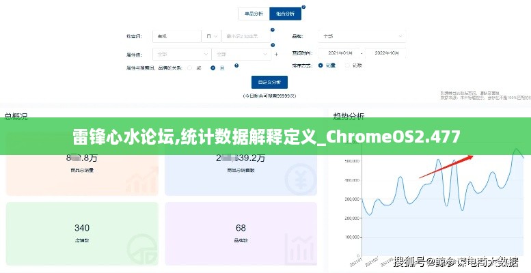Select the 340 店铺数 card
Image resolution: width=531 pixels, height=273 pixels.
click(82, 234)
